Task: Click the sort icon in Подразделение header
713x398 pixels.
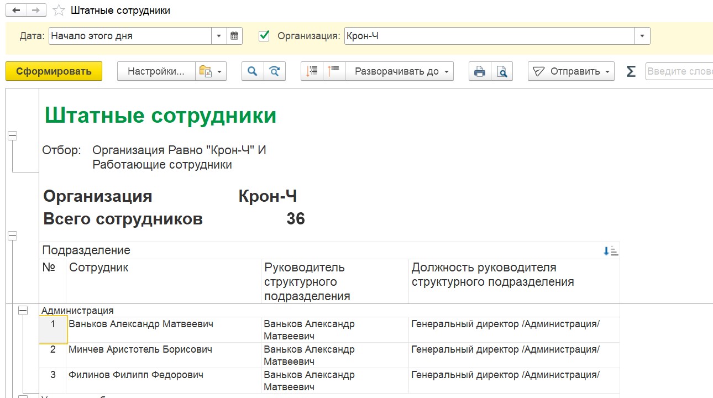Action: click(x=611, y=251)
